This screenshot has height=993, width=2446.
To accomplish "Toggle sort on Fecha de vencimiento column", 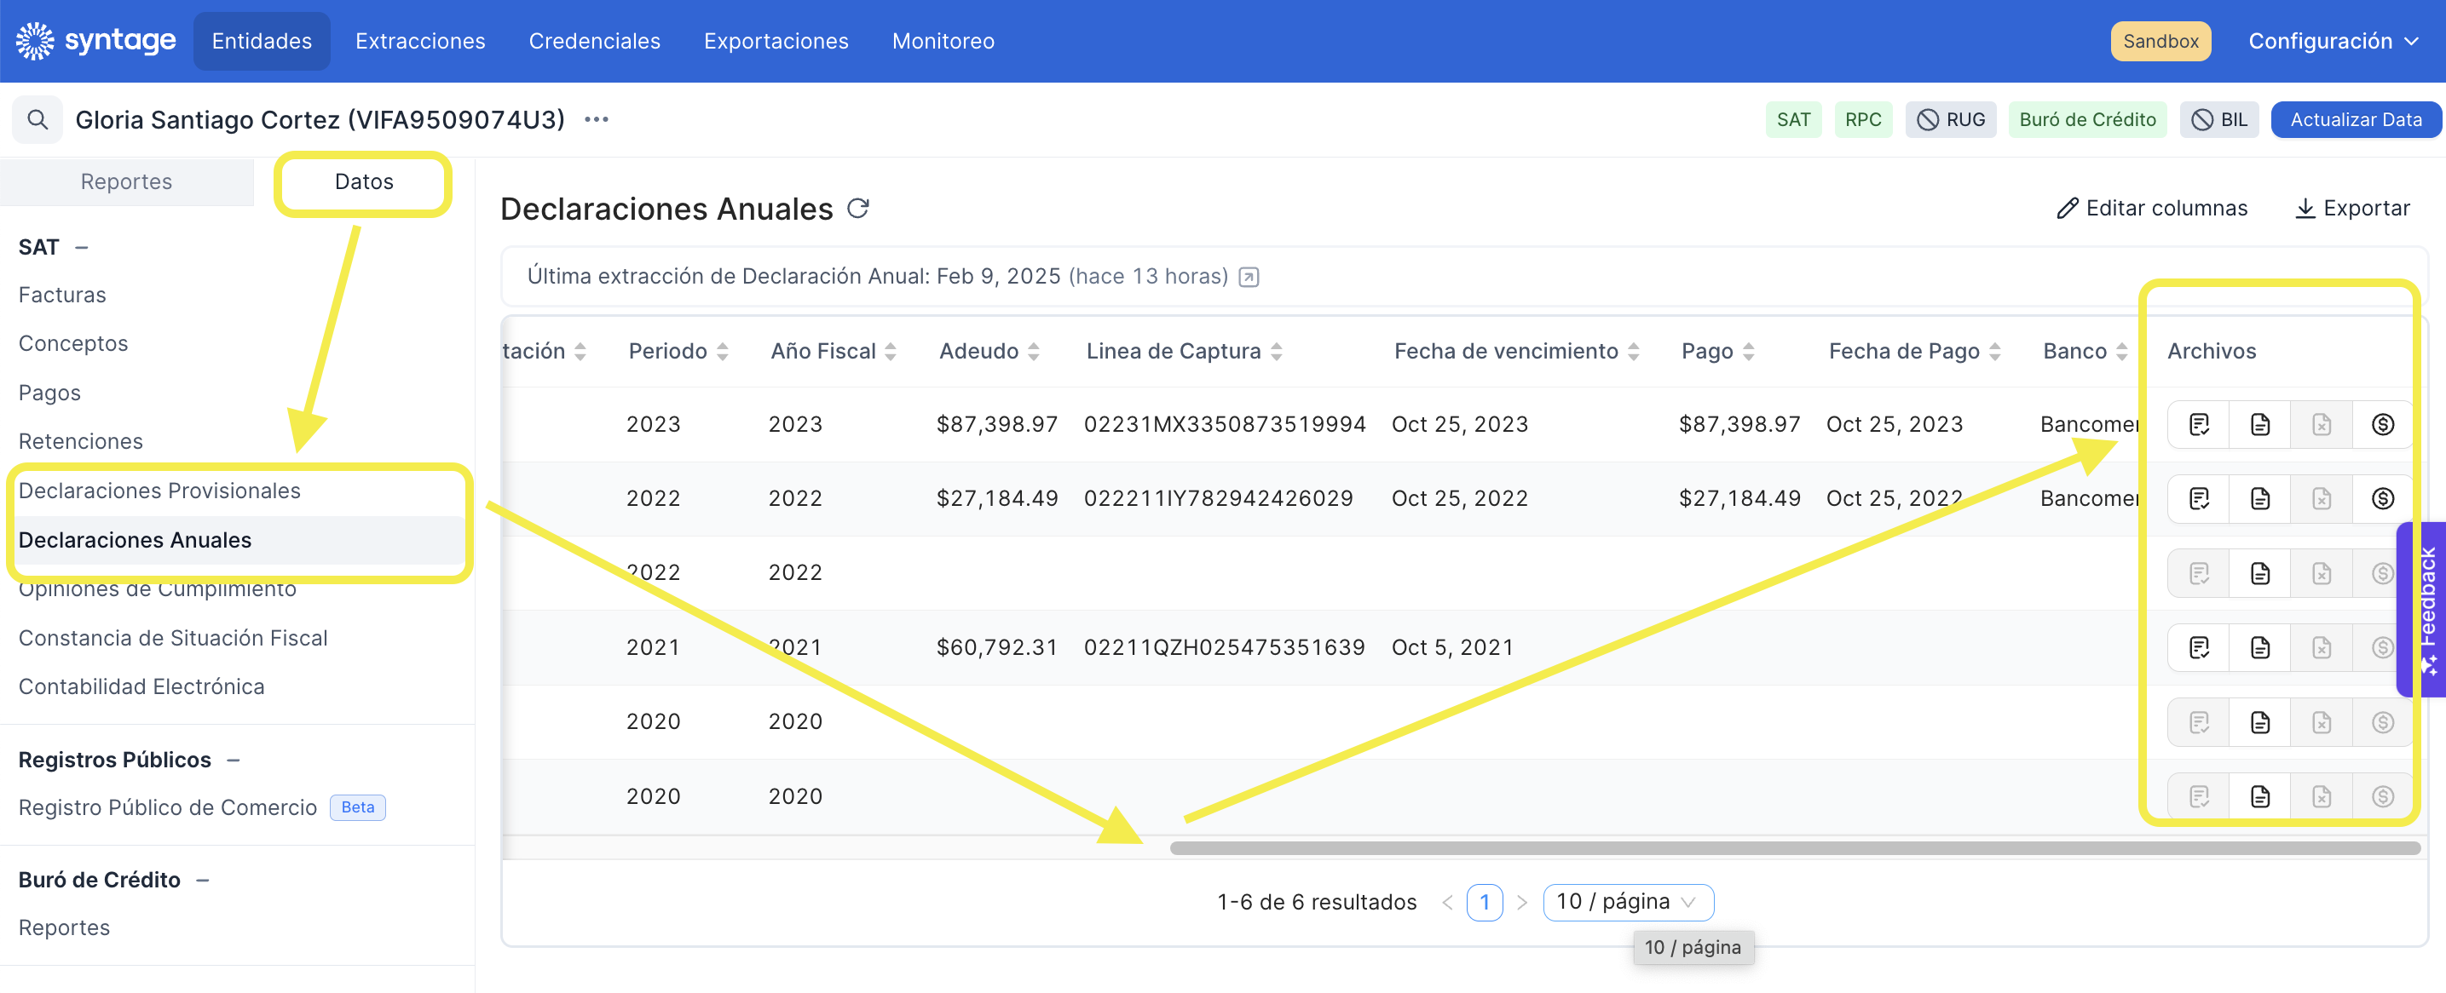I will [x=1633, y=352].
